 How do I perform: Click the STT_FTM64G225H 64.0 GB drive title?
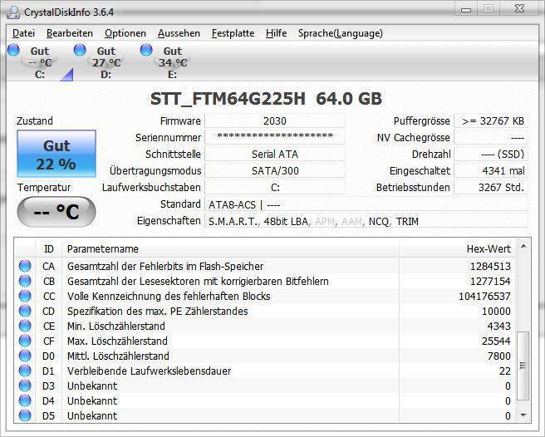pos(266,98)
